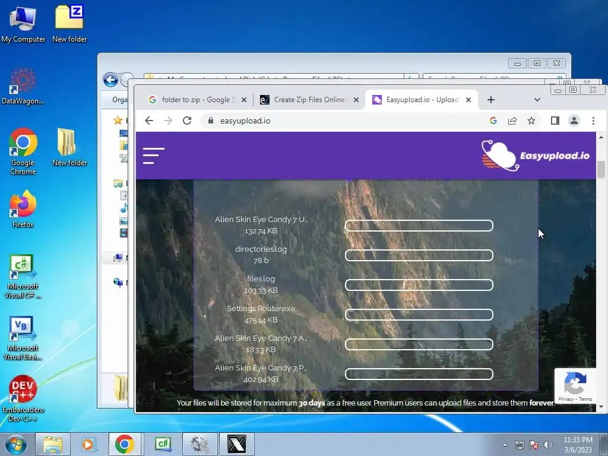This screenshot has height=456, width=608.
Task: Click the Action Center flag icon
Action: click(534, 445)
